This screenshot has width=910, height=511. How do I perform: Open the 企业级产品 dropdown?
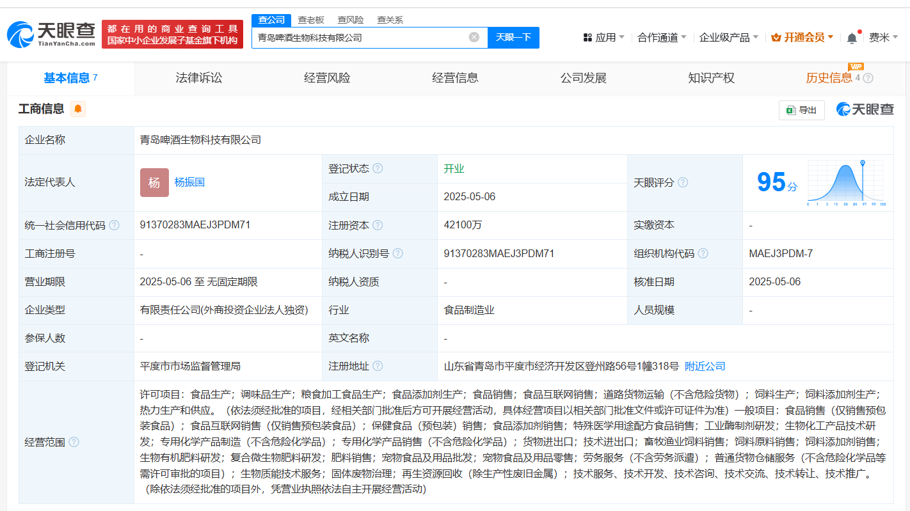728,38
